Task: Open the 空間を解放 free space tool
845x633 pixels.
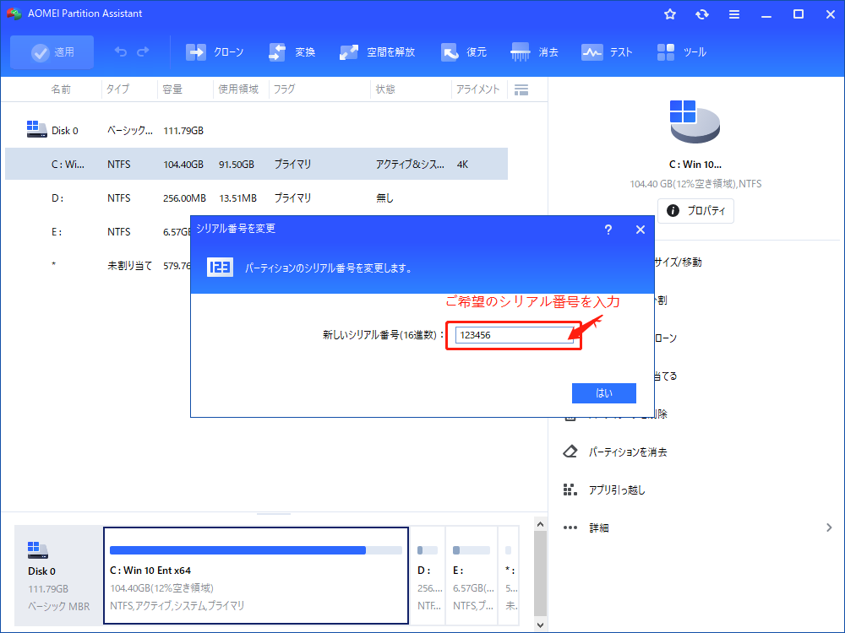Action: click(377, 52)
